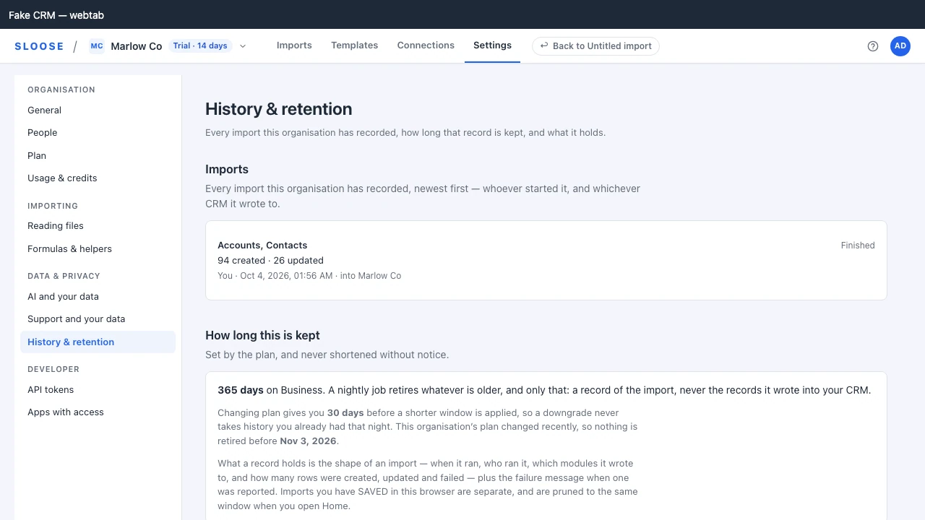Open API tokens in sidebar
The height and width of the screenshot is (520, 925).
[x=98, y=390]
